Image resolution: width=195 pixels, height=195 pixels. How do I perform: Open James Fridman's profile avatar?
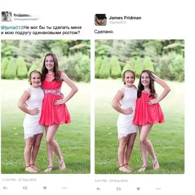[101, 20]
